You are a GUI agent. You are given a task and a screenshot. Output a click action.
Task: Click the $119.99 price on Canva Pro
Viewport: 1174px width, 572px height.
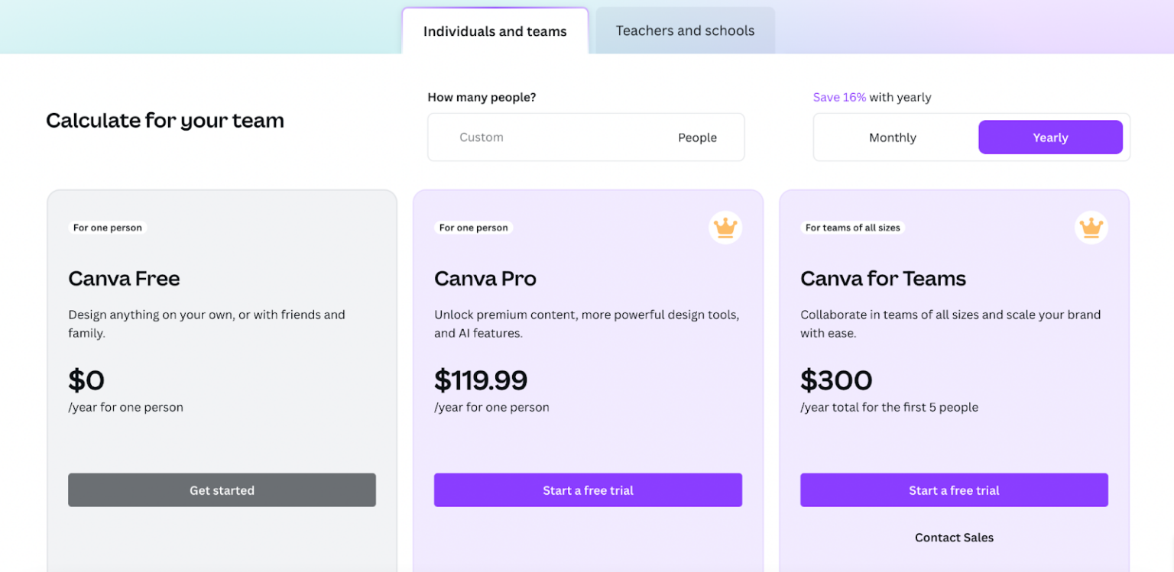[481, 380]
